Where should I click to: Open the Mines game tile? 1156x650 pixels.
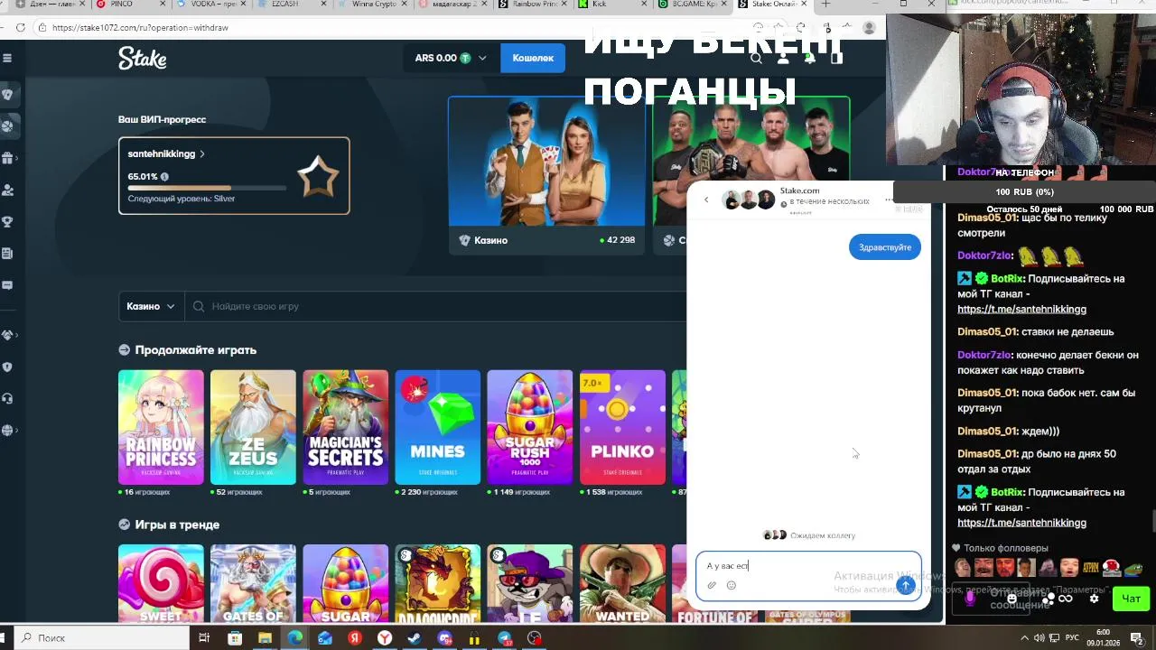pyautogui.click(x=437, y=427)
